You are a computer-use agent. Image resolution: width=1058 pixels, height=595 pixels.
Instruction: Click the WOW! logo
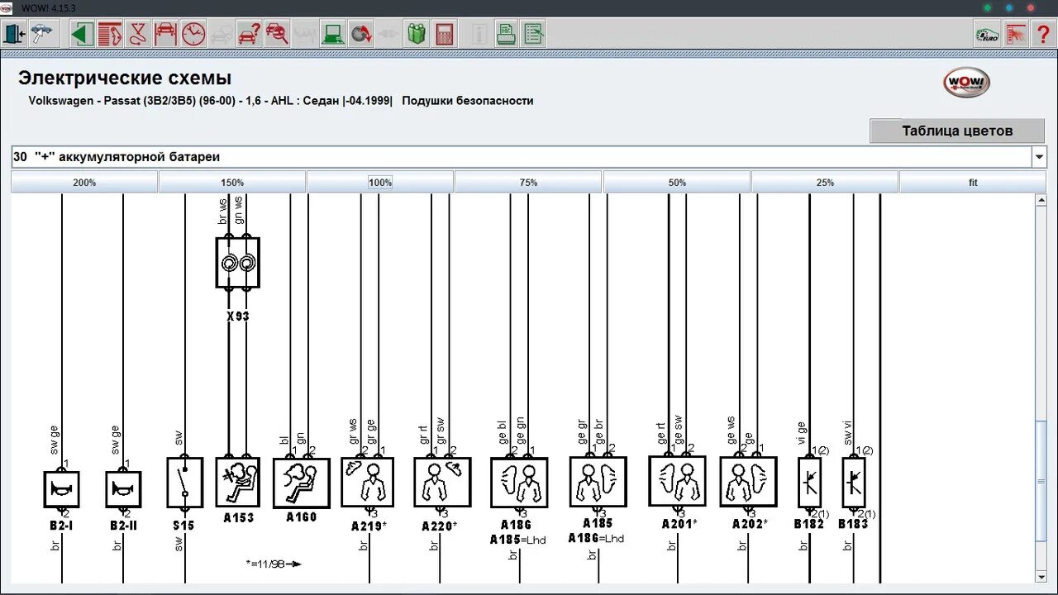tap(966, 83)
